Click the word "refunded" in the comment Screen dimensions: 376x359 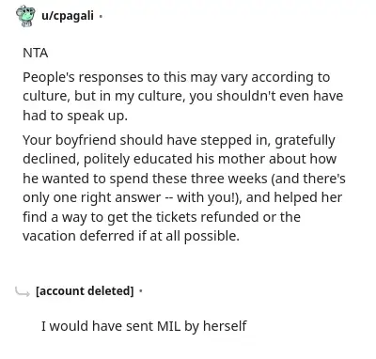pos(229,217)
